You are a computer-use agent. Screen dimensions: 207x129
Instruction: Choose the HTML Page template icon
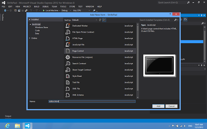click(68, 38)
